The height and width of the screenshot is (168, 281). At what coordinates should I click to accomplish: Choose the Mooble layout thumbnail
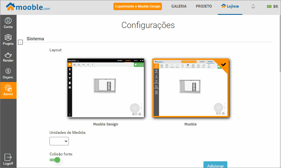(x=191, y=88)
